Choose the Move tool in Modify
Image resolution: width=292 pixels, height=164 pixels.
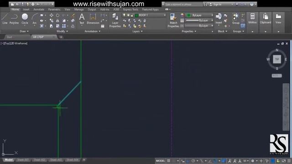click(52, 15)
